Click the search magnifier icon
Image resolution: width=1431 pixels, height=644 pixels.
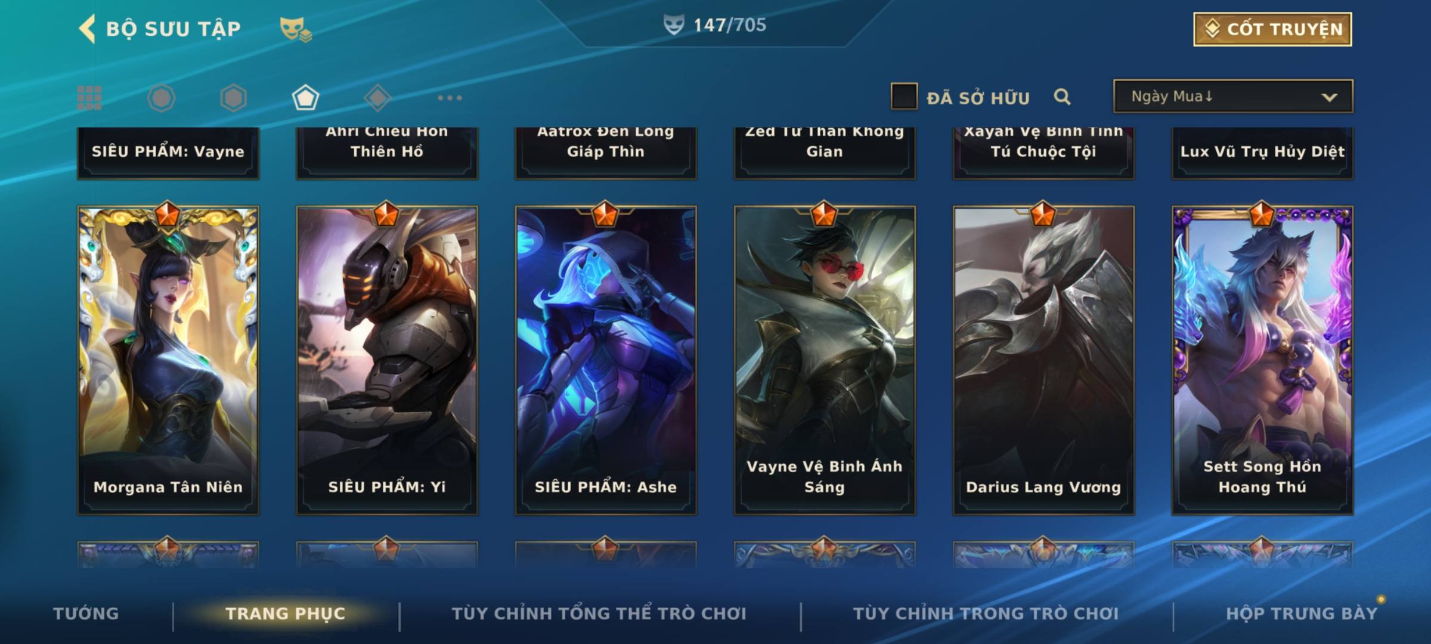[1062, 97]
